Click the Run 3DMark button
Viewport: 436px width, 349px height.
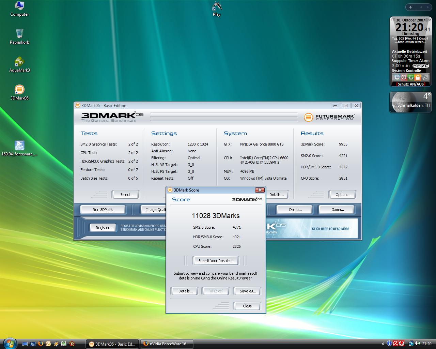click(x=103, y=210)
